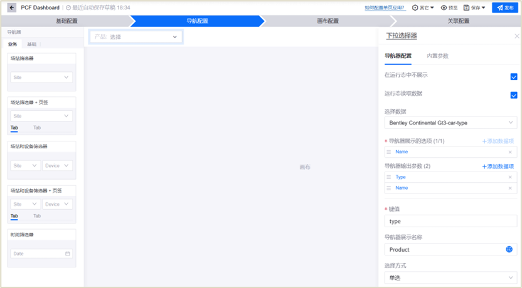
Task: Switch to the 内置参数 tab
Action: [437, 56]
